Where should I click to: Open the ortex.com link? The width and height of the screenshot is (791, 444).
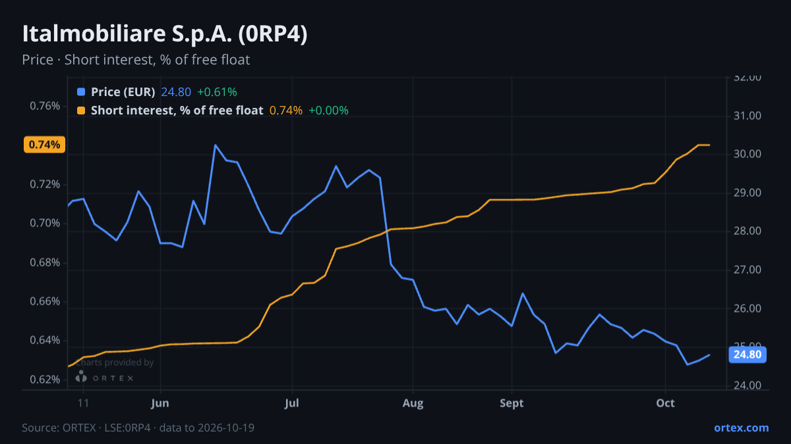tap(741, 428)
